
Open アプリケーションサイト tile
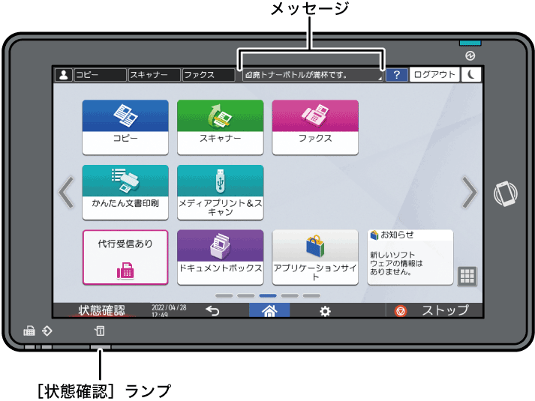pos(315,257)
